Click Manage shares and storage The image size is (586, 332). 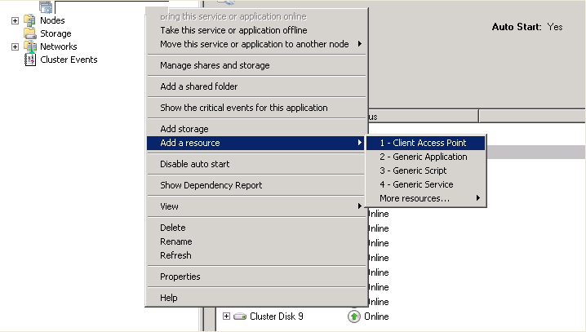point(214,65)
